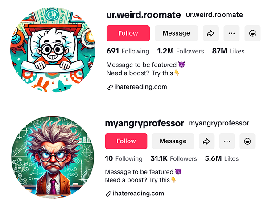View ur.weird.roomate's 1.2M Followers

click(x=181, y=51)
